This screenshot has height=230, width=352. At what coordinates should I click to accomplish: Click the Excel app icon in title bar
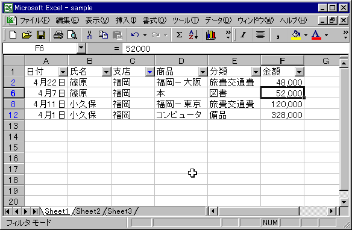[x=8, y=8]
